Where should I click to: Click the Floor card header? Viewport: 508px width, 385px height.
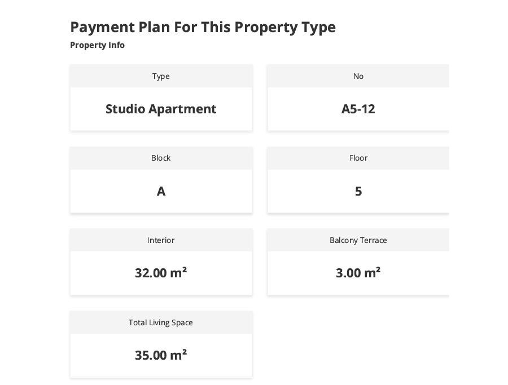coord(358,158)
